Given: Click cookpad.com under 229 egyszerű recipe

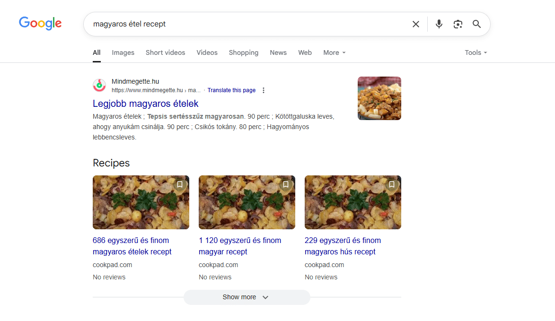Looking at the screenshot, I should click(324, 265).
